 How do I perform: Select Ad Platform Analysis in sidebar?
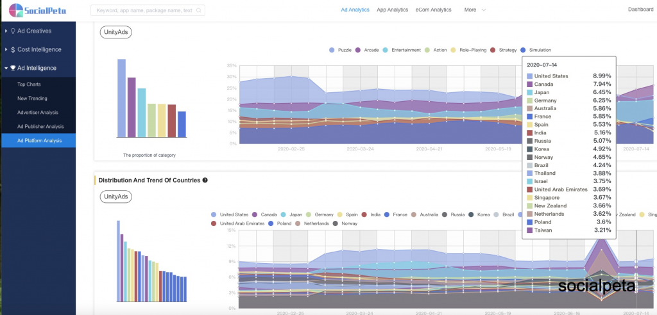[x=38, y=141]
